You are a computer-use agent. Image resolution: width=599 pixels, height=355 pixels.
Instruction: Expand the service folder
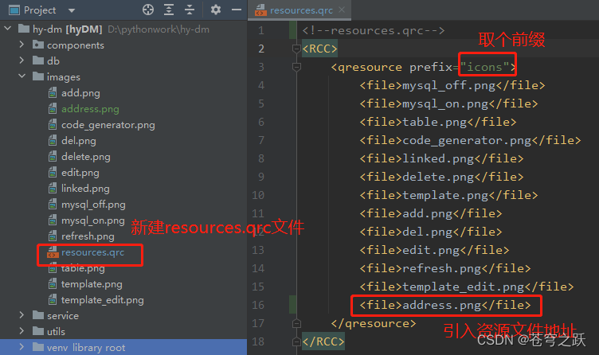22,315
